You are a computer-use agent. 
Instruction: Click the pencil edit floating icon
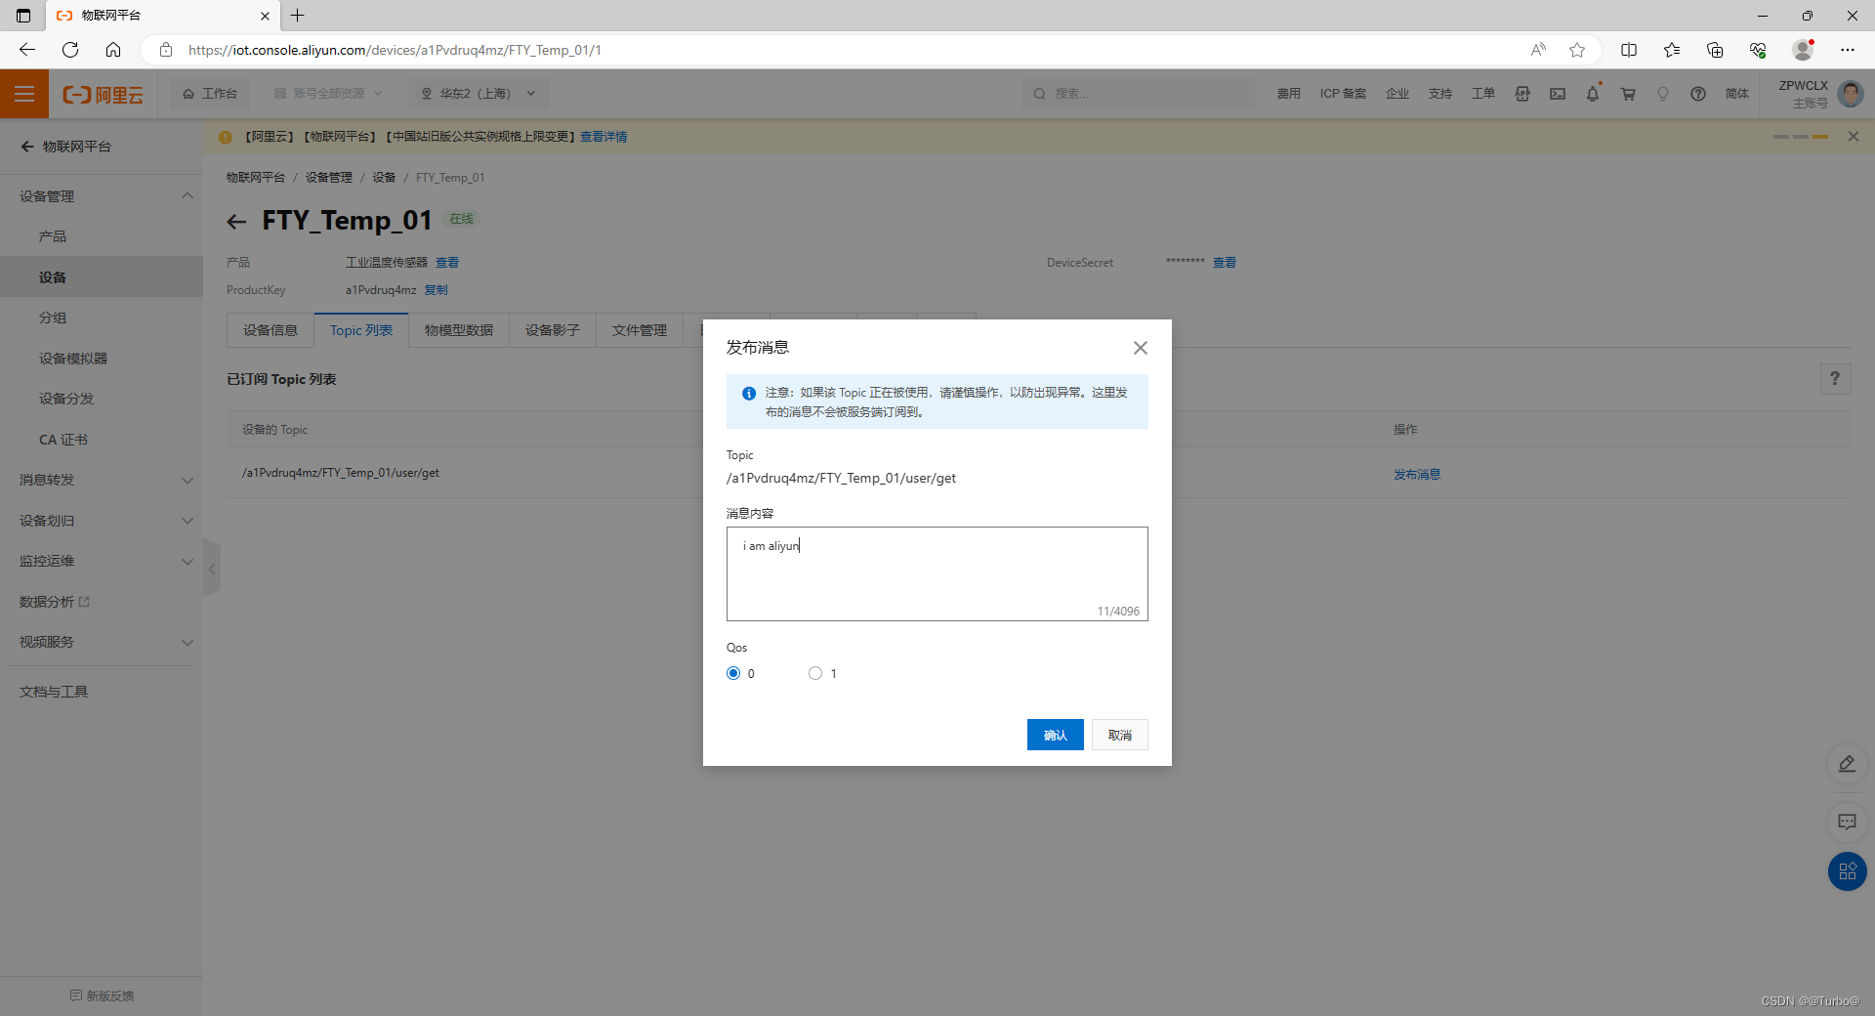[x=1847, y=765]
